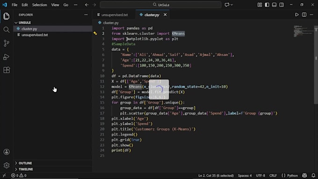Go back with the left arrow

pos(87,5)
